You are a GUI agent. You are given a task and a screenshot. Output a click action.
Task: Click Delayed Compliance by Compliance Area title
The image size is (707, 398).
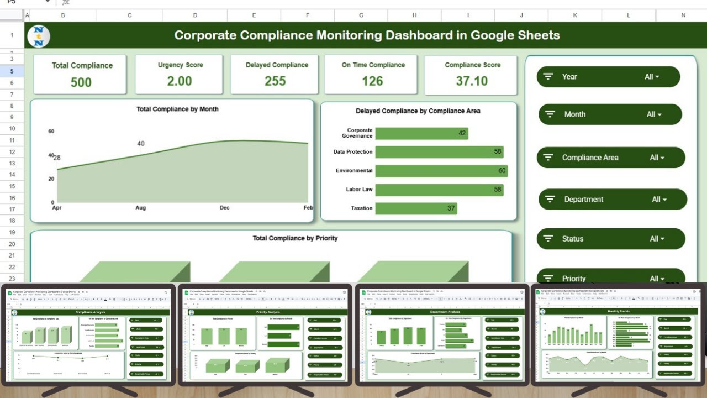(x=418, y=111)
